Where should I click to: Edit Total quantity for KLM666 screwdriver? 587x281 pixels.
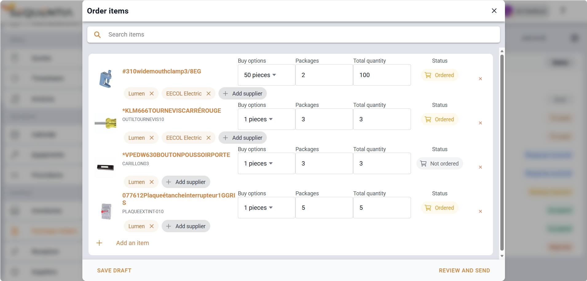click(382, 119)
